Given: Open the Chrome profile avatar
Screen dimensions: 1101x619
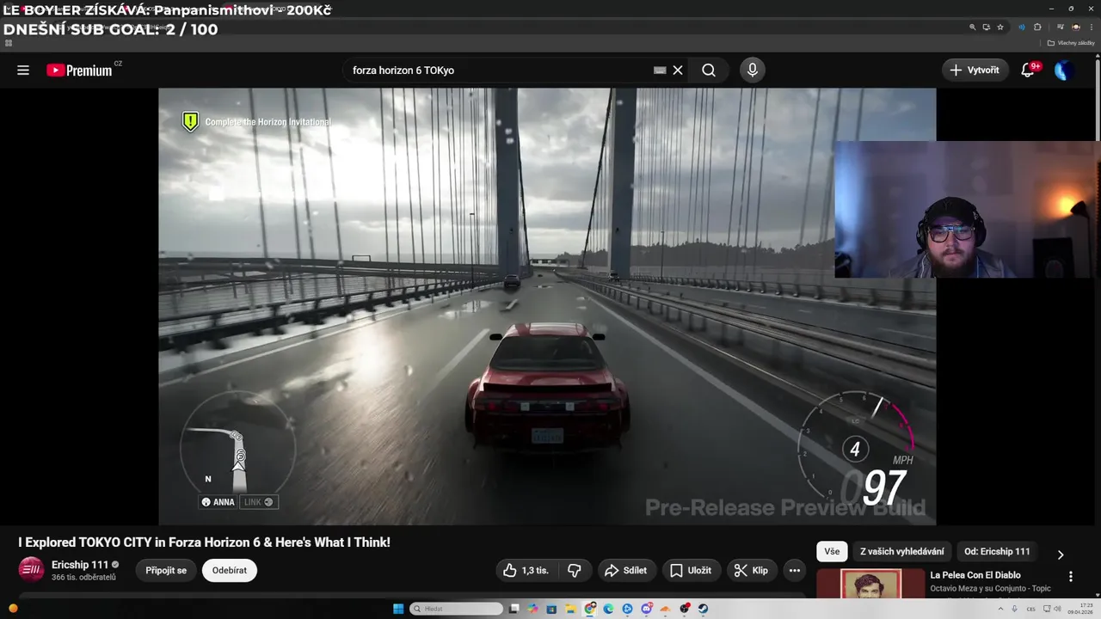Looking at the screenshot, I should click(1075, 27).
